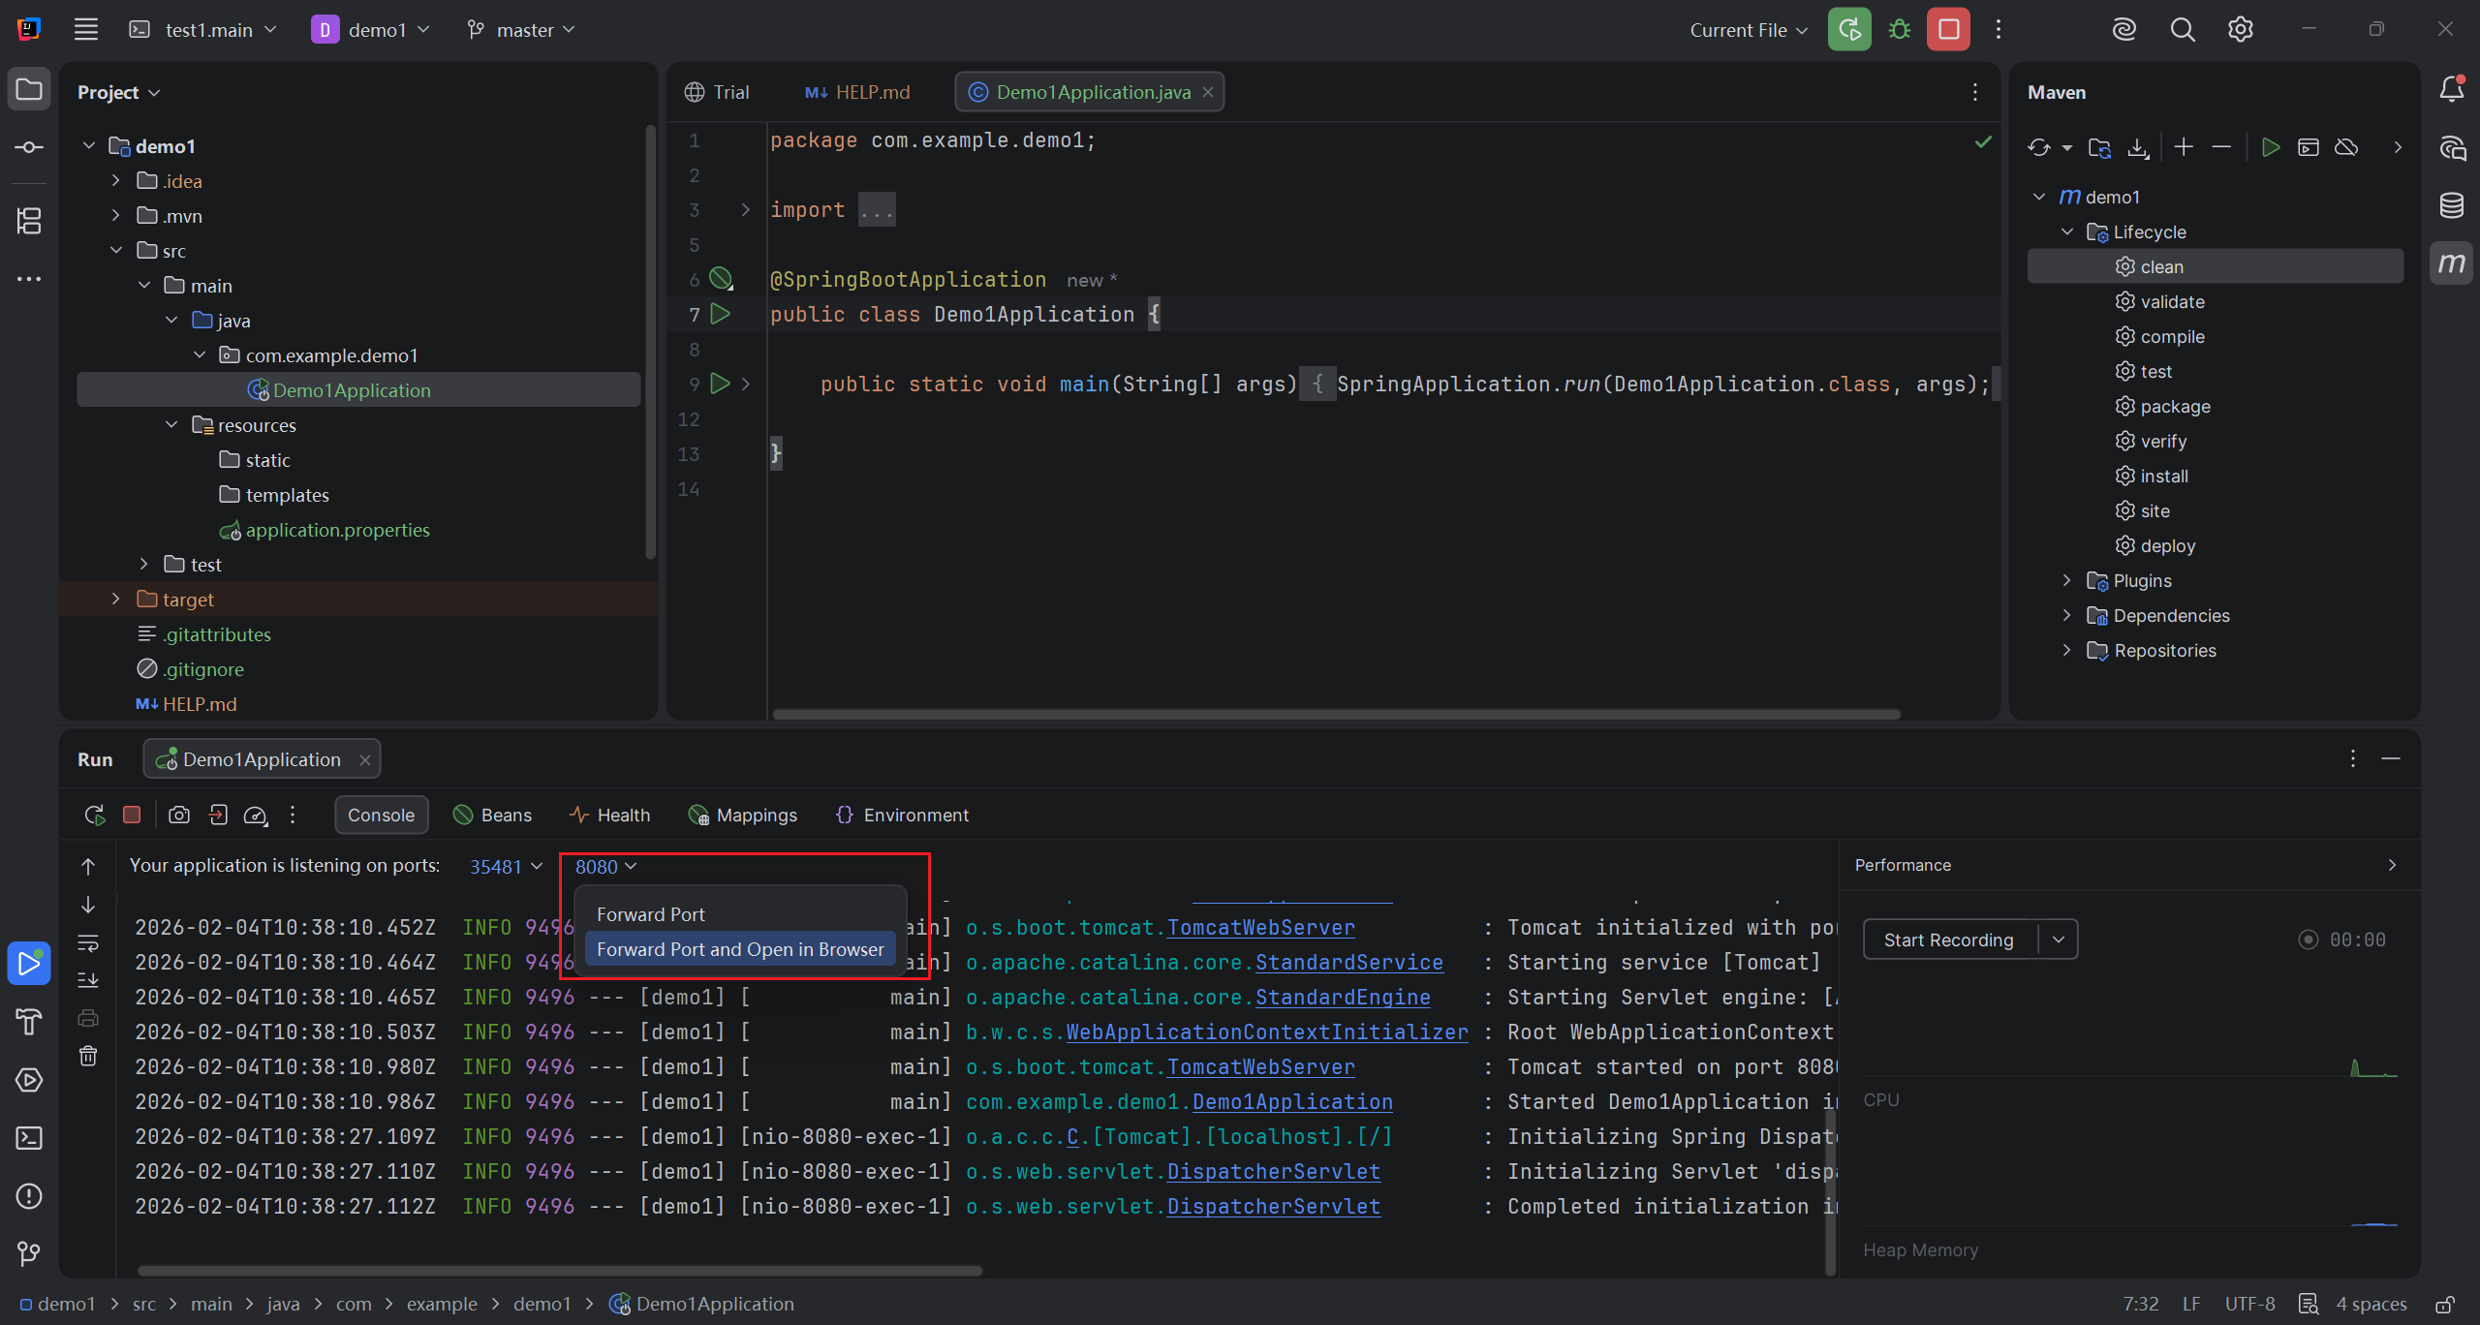Click the Clear All trash icon in console
The width and height of the screenshot is (2480, 1325).
click(88, 1056)
